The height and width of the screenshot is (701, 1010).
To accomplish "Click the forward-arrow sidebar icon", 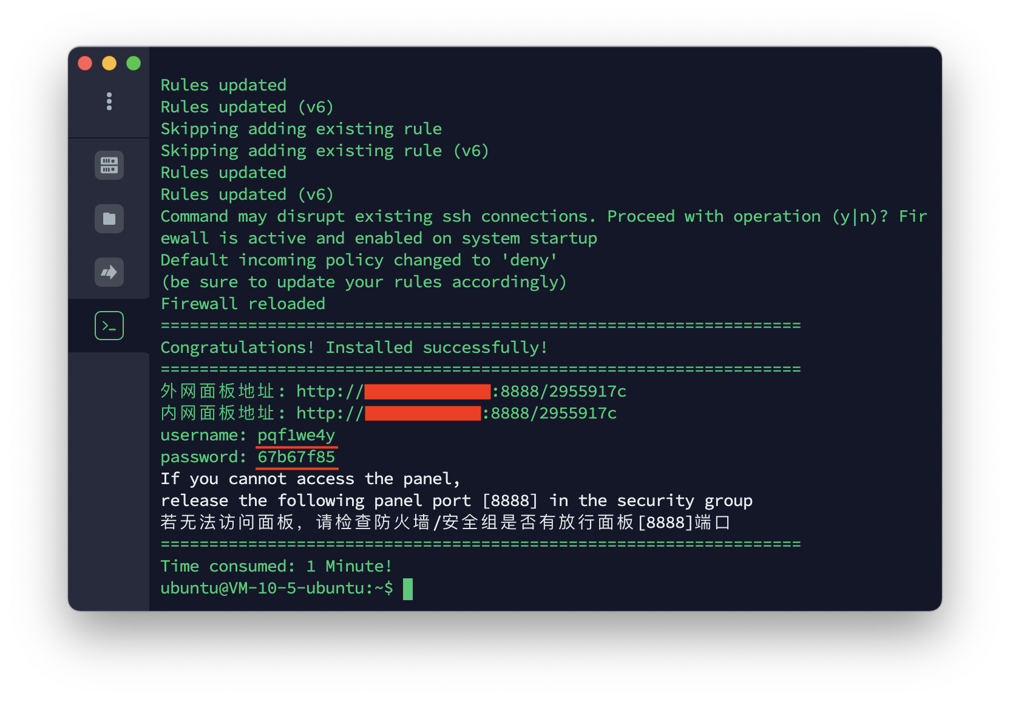I will tap(109, 272).
